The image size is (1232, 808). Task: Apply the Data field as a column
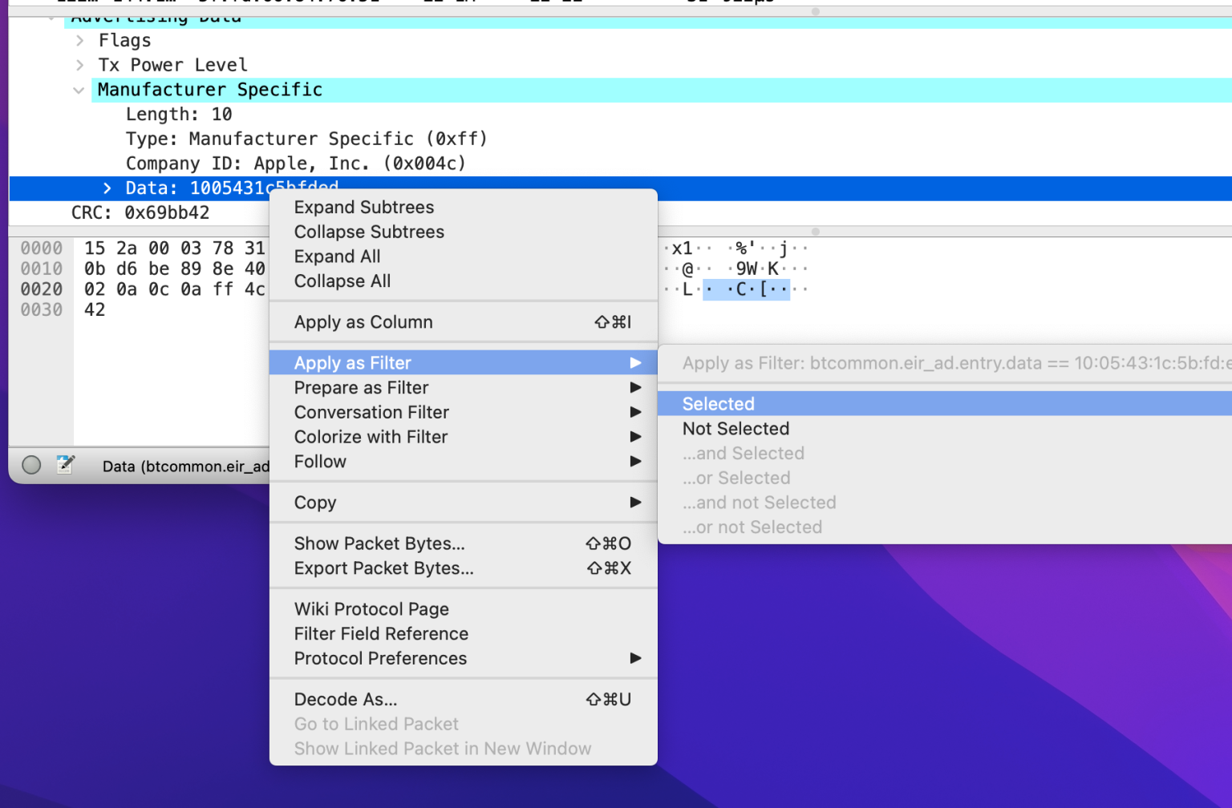363,321
